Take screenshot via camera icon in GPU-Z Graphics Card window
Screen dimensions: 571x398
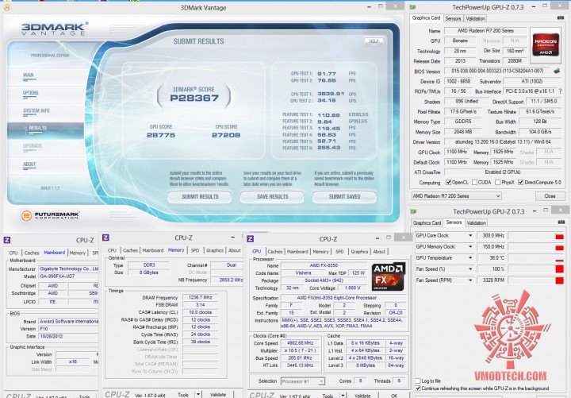(561, 17)
